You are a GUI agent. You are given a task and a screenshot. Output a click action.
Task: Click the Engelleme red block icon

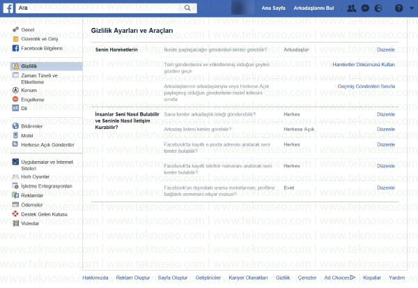tap(16, 99)
